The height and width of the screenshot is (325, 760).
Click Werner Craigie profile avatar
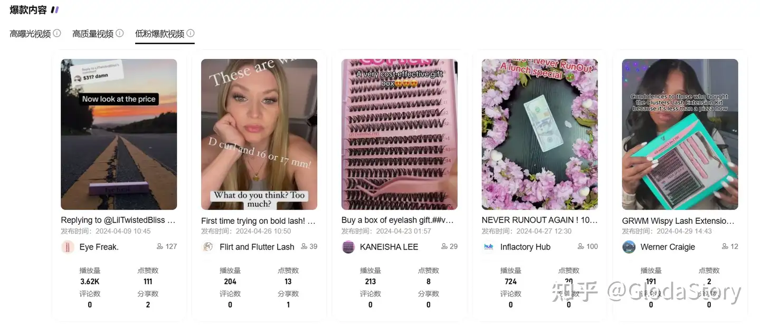pyautogui.click(x=629, y=247)
